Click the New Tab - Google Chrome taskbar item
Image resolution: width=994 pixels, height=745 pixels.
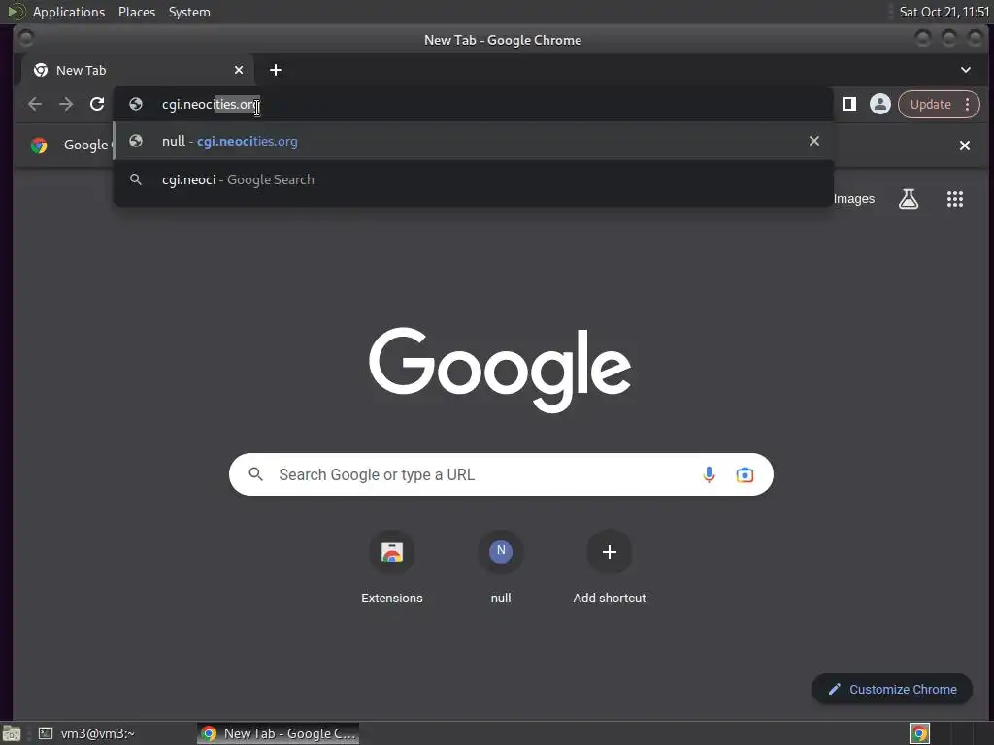click(279, 733)
